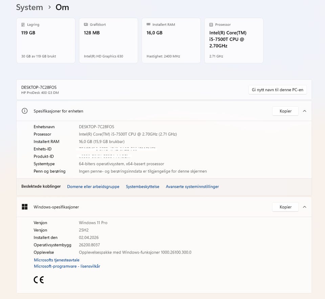
Task: Open the Lagring 119 GB storage card
Action: [x=46, y=41]
